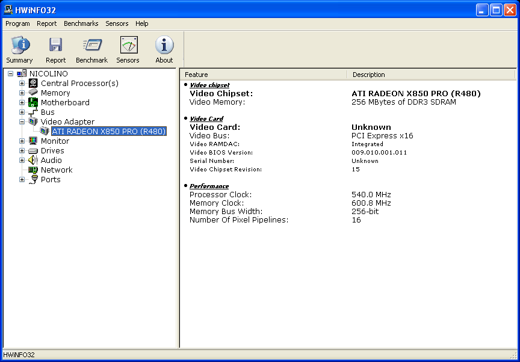This screenshot has width=520, height=362.
Task: Click the NICOLINO computer icon
Action: (x=22, y=73)
